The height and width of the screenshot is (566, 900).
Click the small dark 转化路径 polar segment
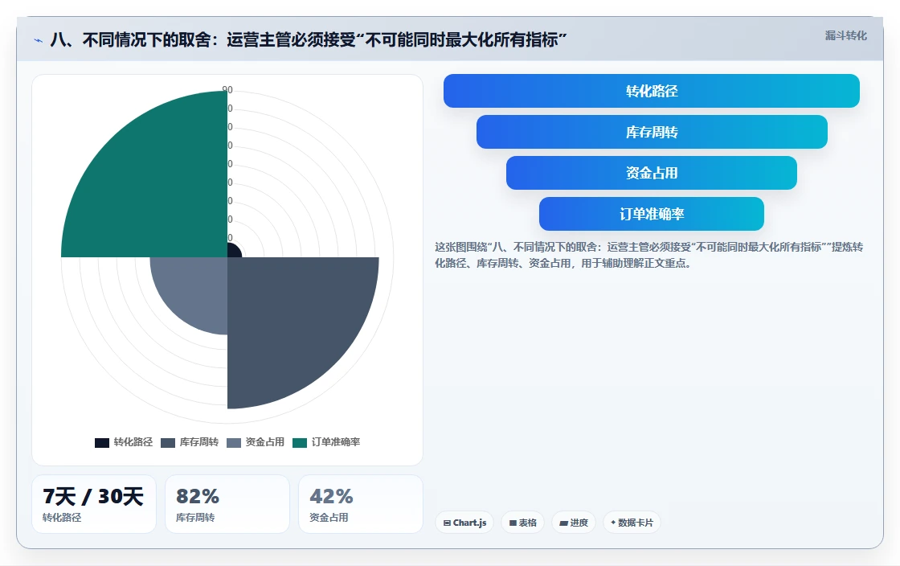233,252
